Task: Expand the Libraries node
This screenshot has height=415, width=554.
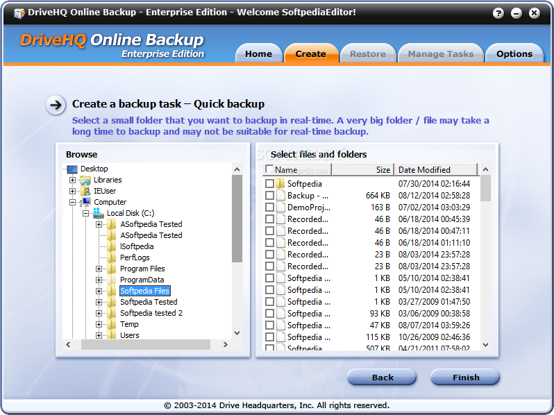Action: 72,180
